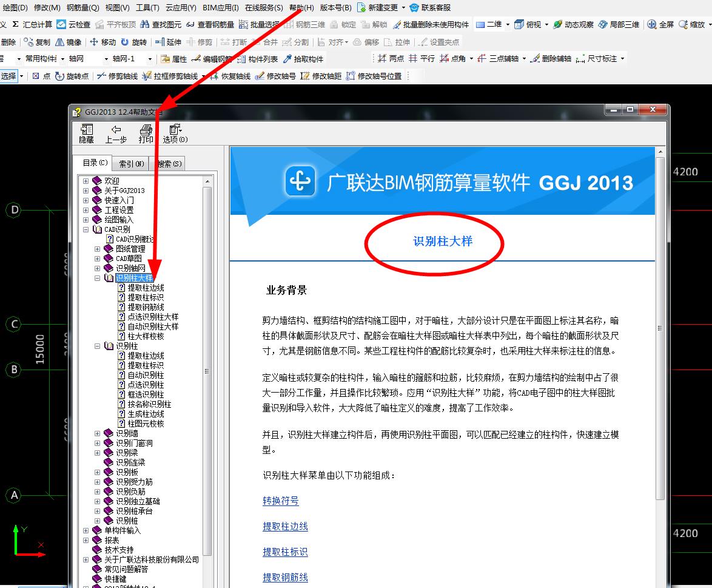Select the 移动 tool
This screenshot has height=588, width=712.
pos(102,42)
